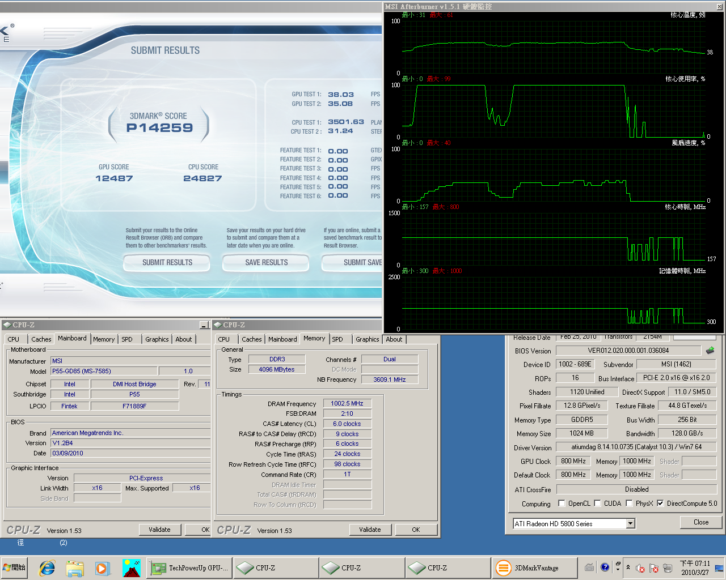Click OK in CPU-Z Mainboard window

tap(199, 530)
